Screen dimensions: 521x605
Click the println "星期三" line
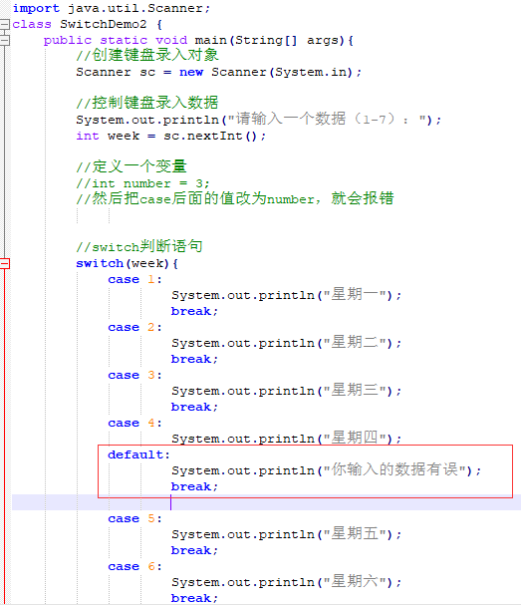pos(286,391)
